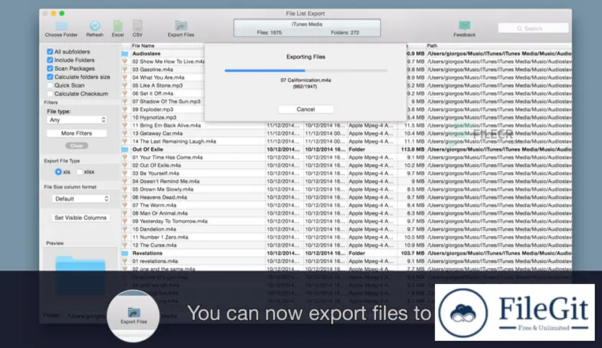Toggle the Scan Packages checkbox
Screen dimensions: 602x348
click(x=50, y=68)
